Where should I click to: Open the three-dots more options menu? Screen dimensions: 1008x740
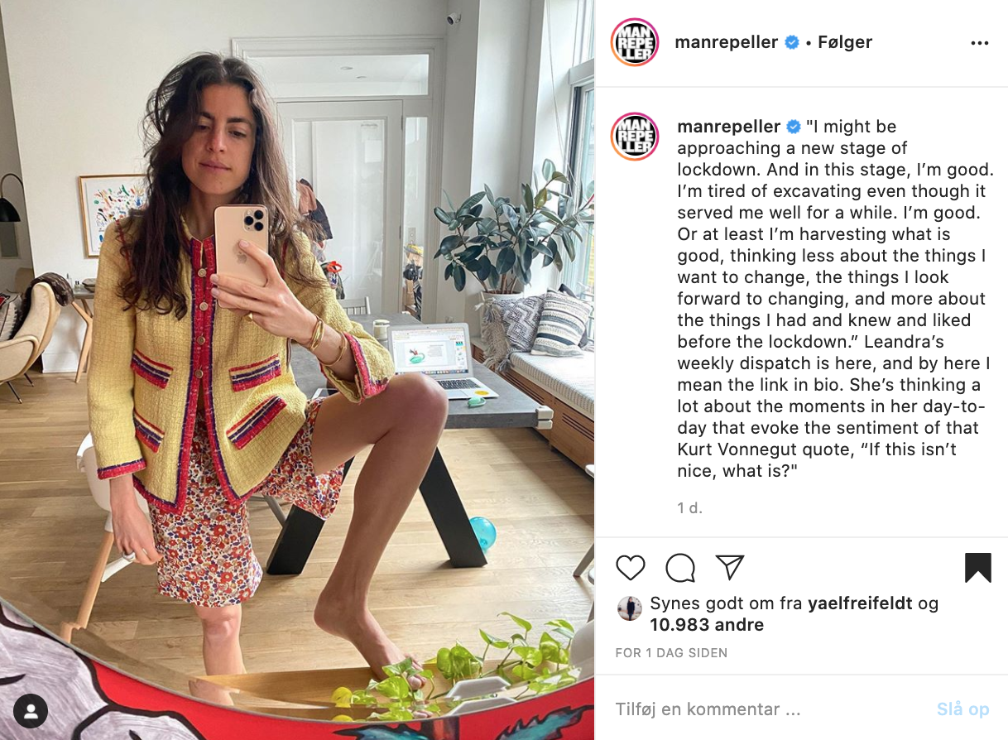[980, 43]
